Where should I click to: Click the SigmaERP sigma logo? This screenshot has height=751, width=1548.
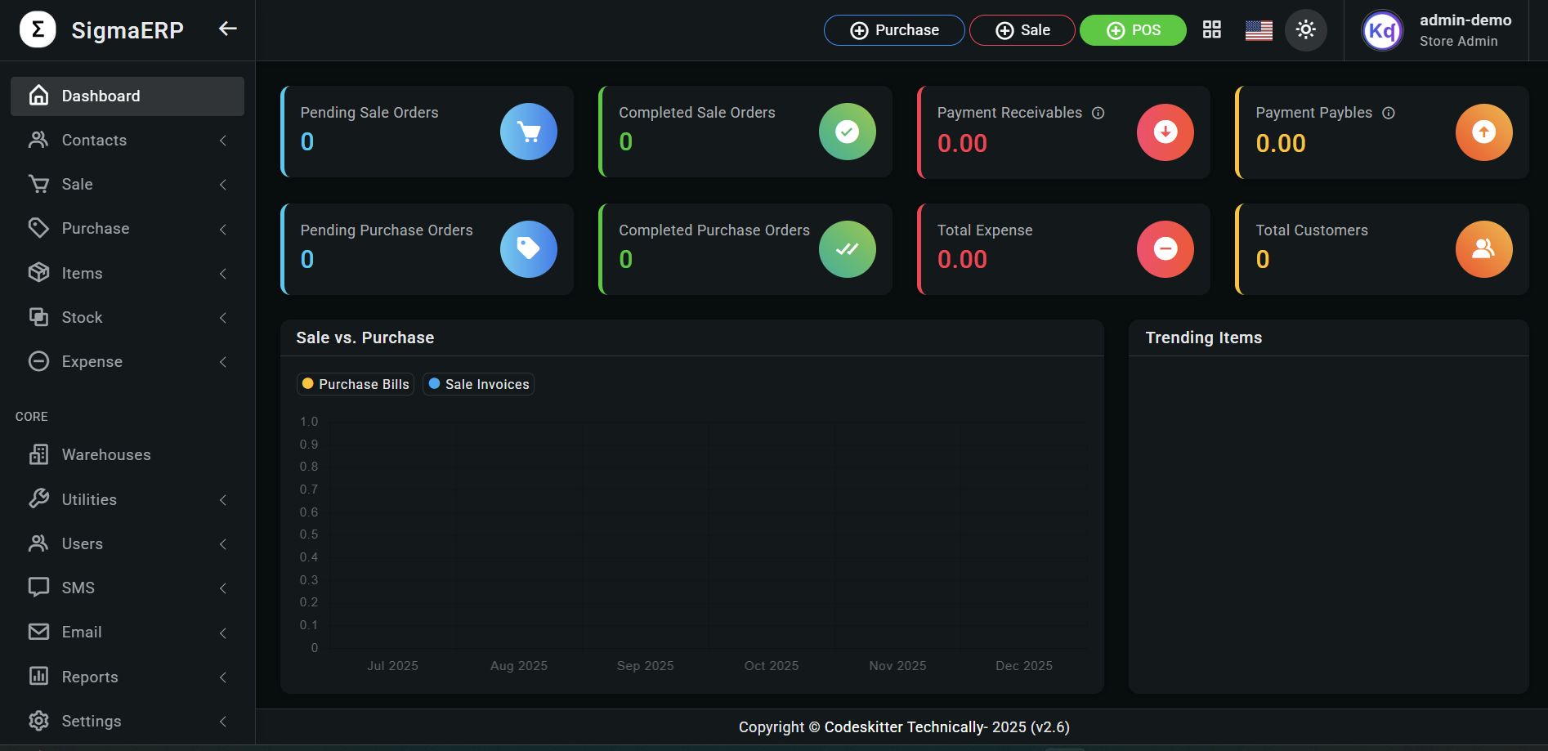click(x=37, y=29)
